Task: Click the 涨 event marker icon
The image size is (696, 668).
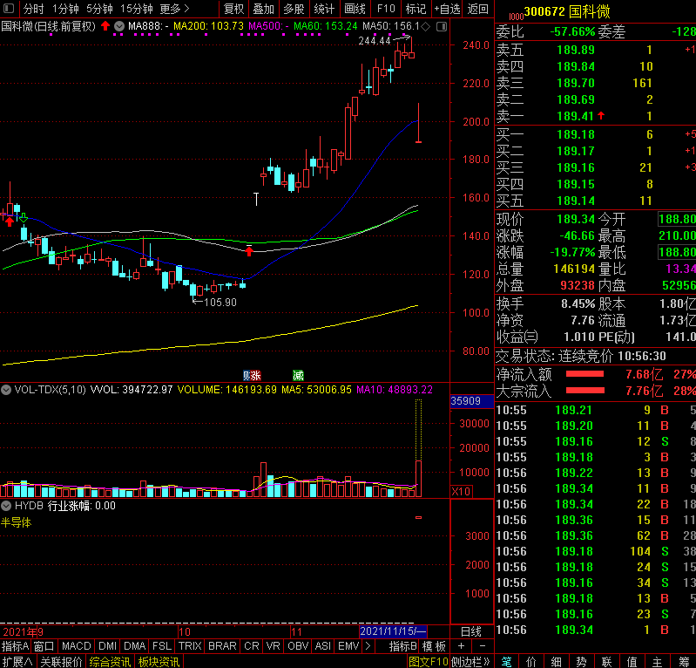Action: (256, 375)
